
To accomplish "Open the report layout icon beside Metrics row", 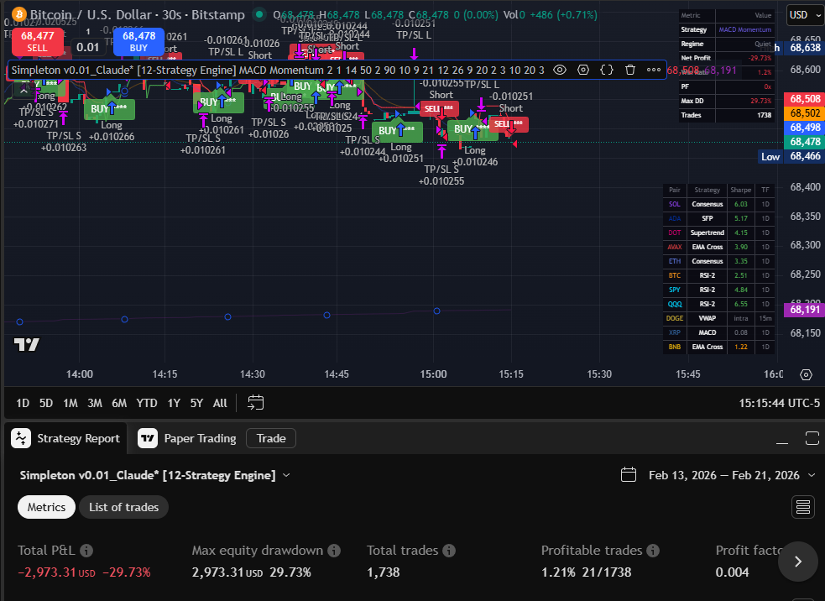I will [802, 507].
